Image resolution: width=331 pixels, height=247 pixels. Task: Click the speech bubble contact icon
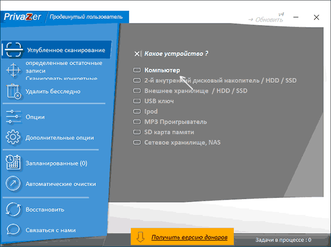coord(13,230)
